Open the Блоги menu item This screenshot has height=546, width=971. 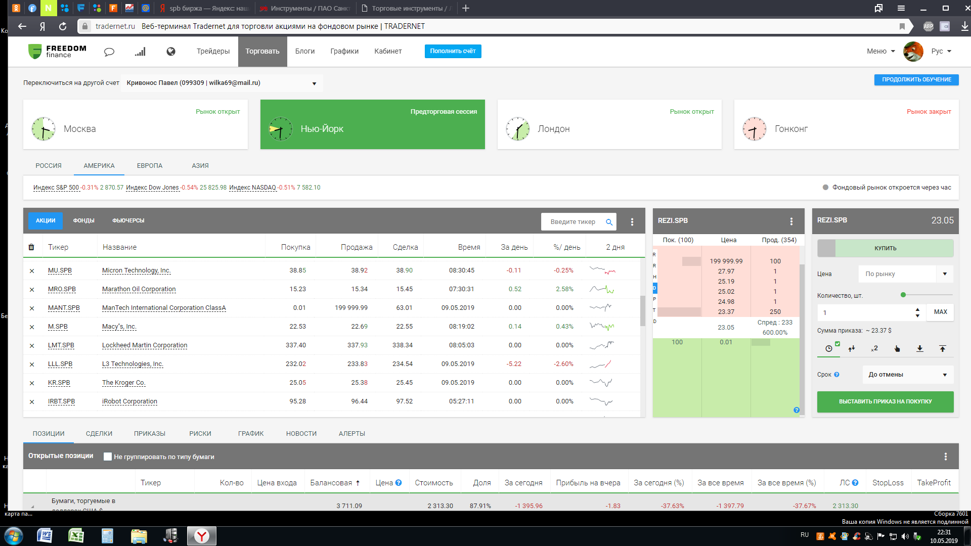[305, 52]
